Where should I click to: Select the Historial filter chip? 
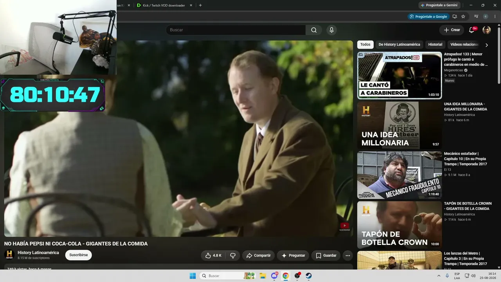pyautogui.click(x=435, y=45)
